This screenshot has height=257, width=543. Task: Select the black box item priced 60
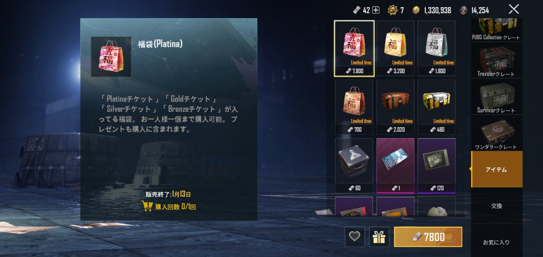(x=354, y=166)
